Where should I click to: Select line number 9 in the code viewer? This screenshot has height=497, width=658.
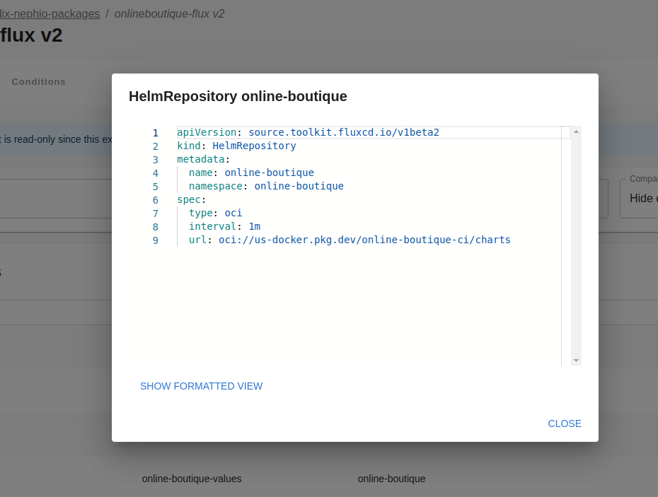pos(155,240)
